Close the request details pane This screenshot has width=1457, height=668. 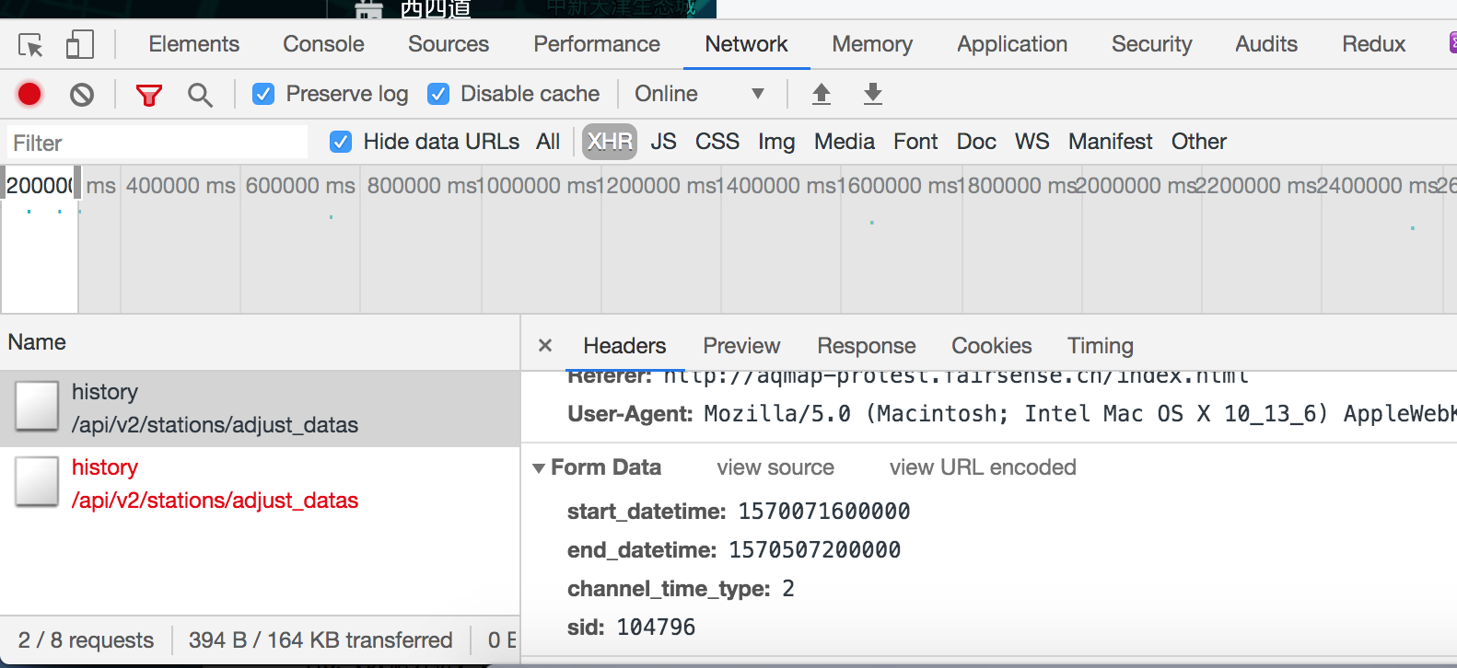pos(545,346)
